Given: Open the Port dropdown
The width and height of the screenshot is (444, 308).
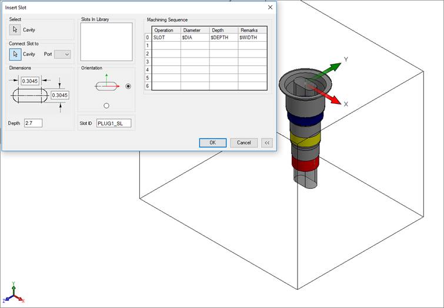Looking at the screenshot, I should [x=62, y=54].
